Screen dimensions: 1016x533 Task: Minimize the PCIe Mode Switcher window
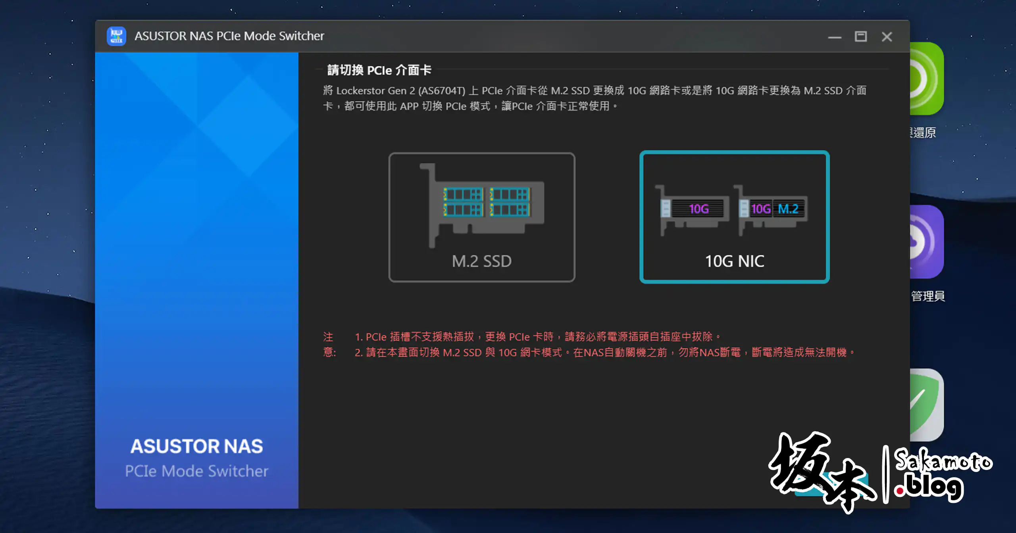[x=835, y=37]
